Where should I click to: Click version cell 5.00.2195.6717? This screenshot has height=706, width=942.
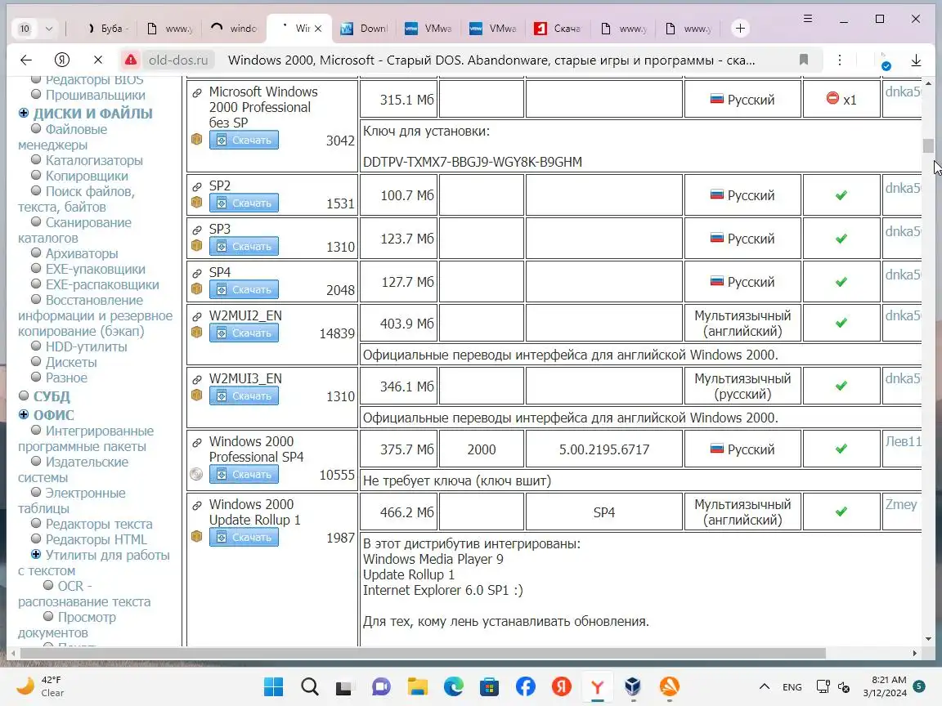603,449
